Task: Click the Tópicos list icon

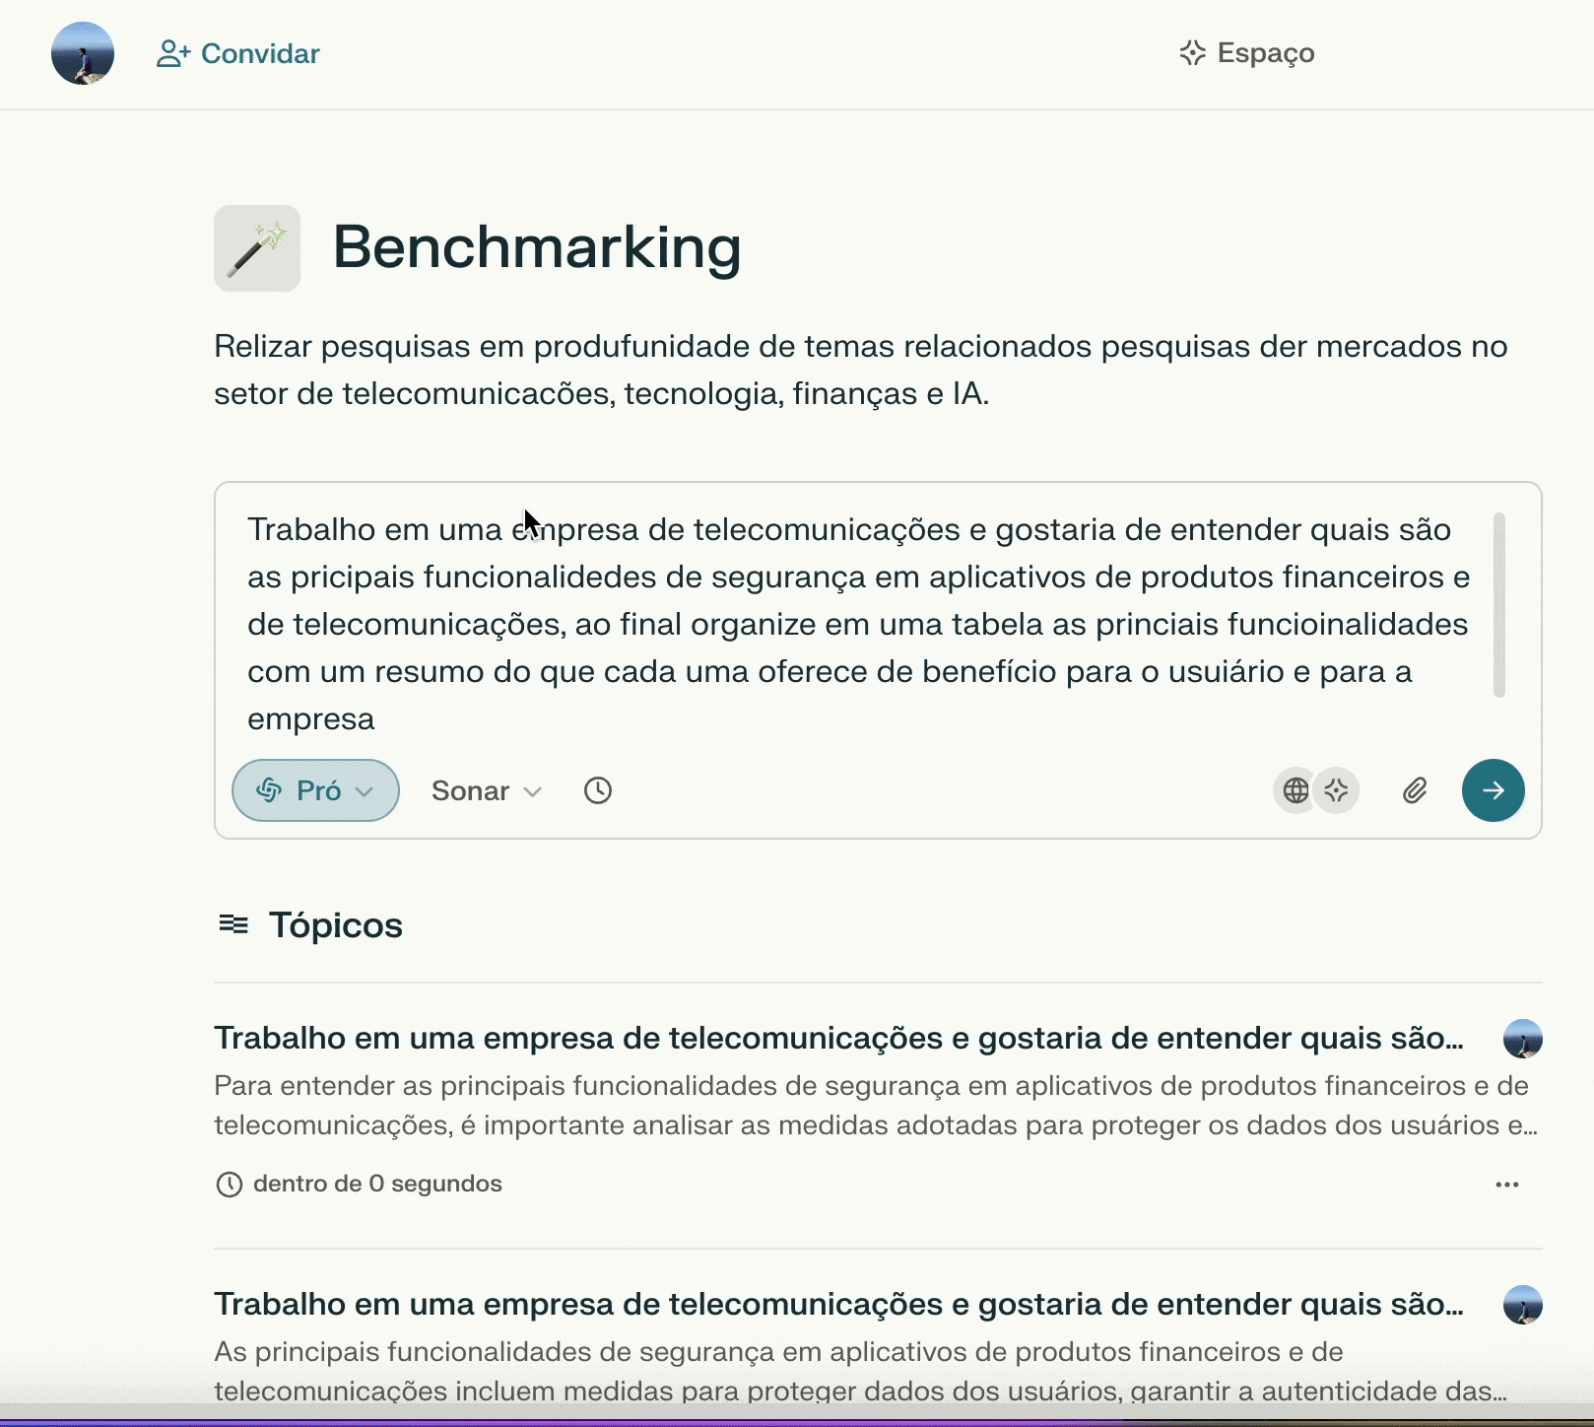Action: pos(233,924)
